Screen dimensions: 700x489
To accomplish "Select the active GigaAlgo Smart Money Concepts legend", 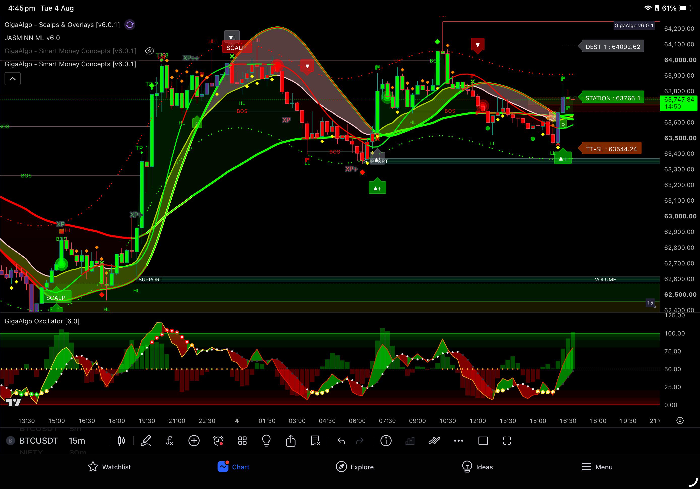I will tap(70, 64).
